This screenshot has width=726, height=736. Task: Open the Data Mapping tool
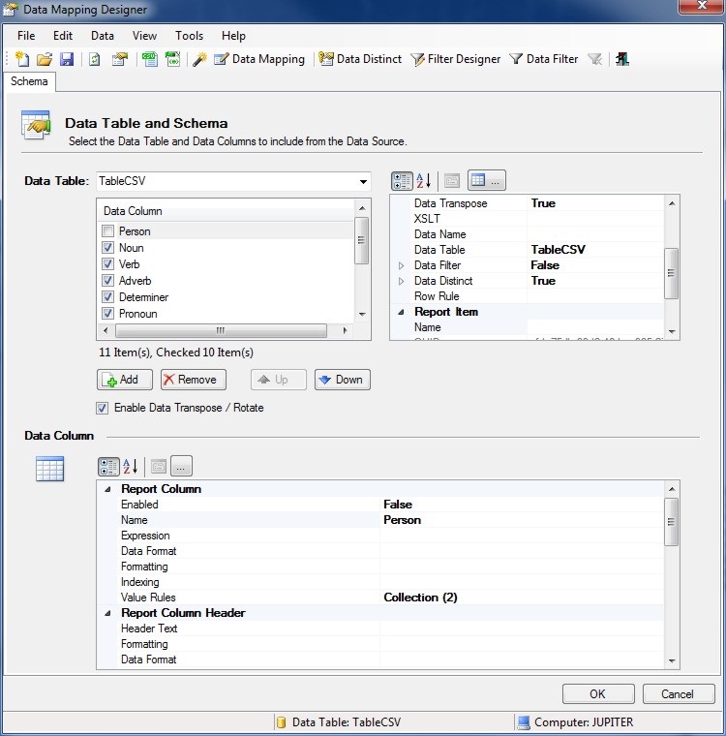click(258, 59)
